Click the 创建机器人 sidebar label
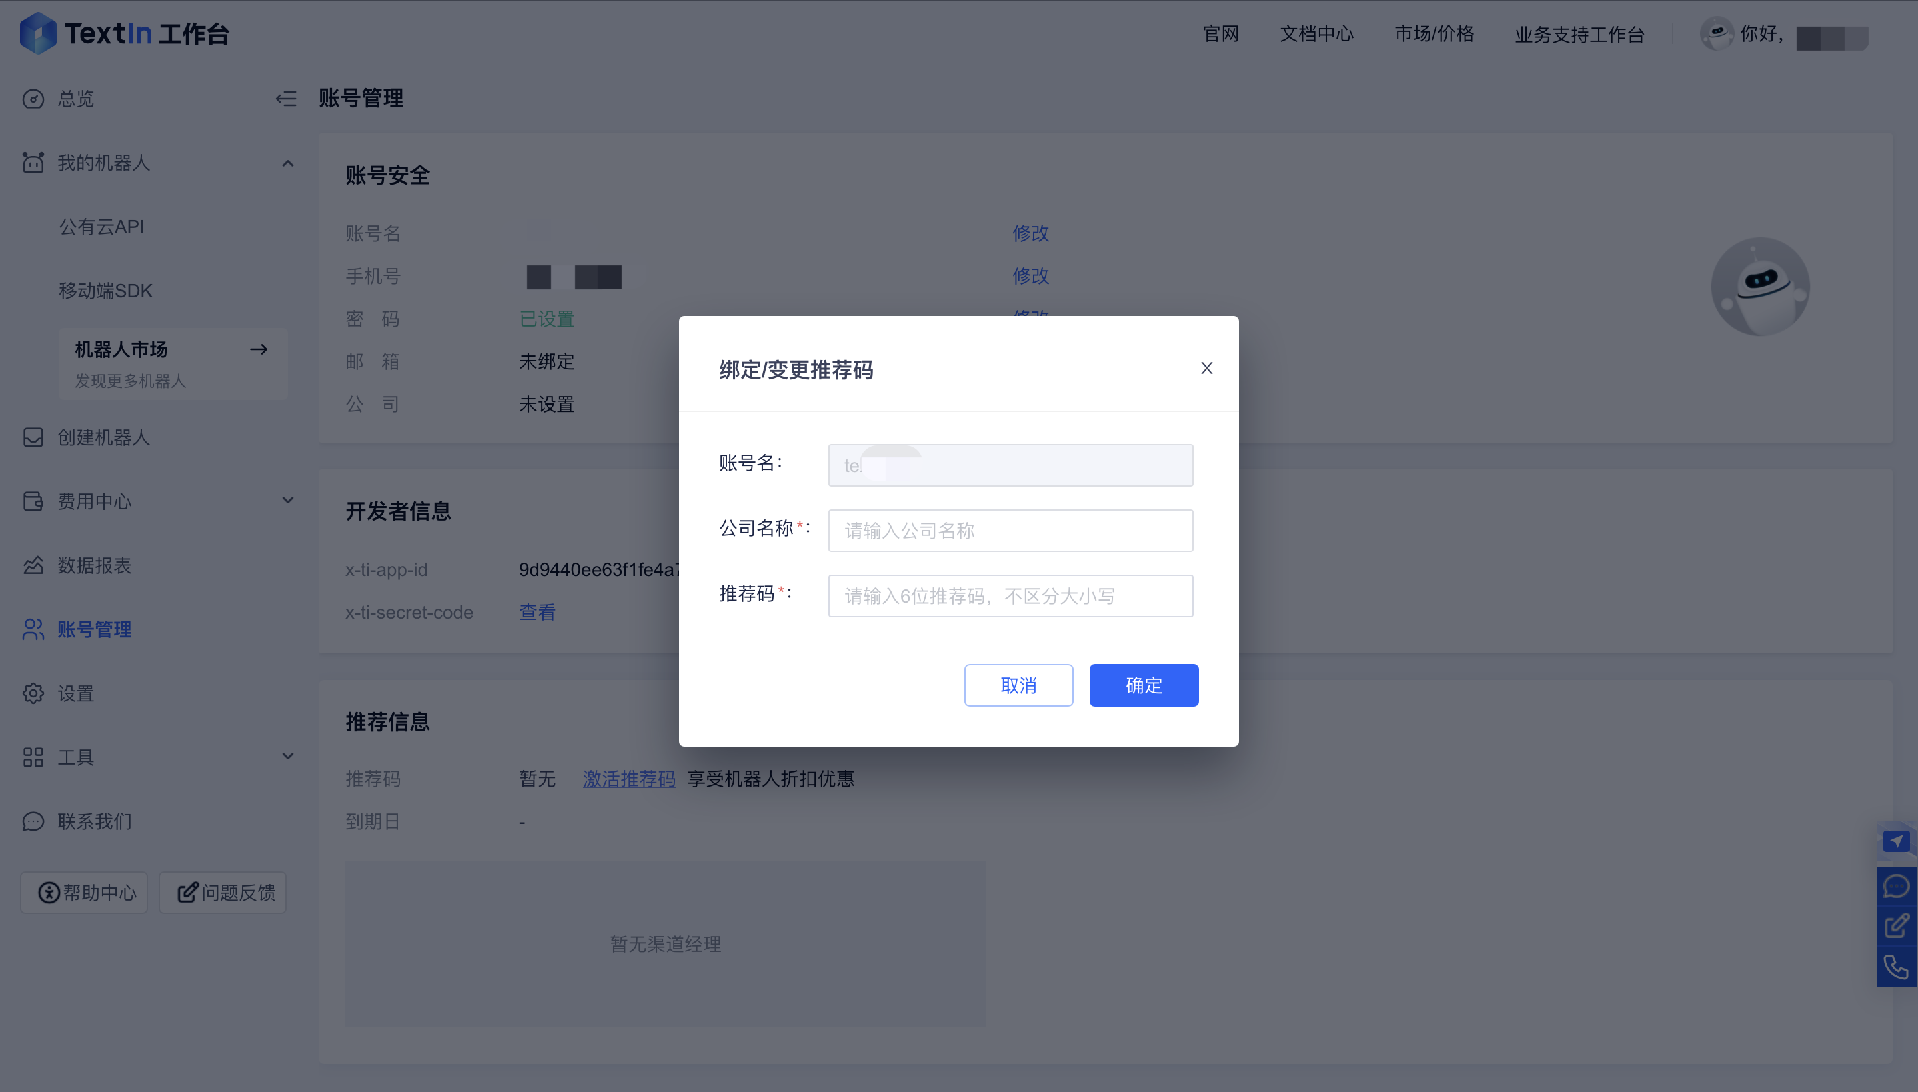 (x=103, y=437)
